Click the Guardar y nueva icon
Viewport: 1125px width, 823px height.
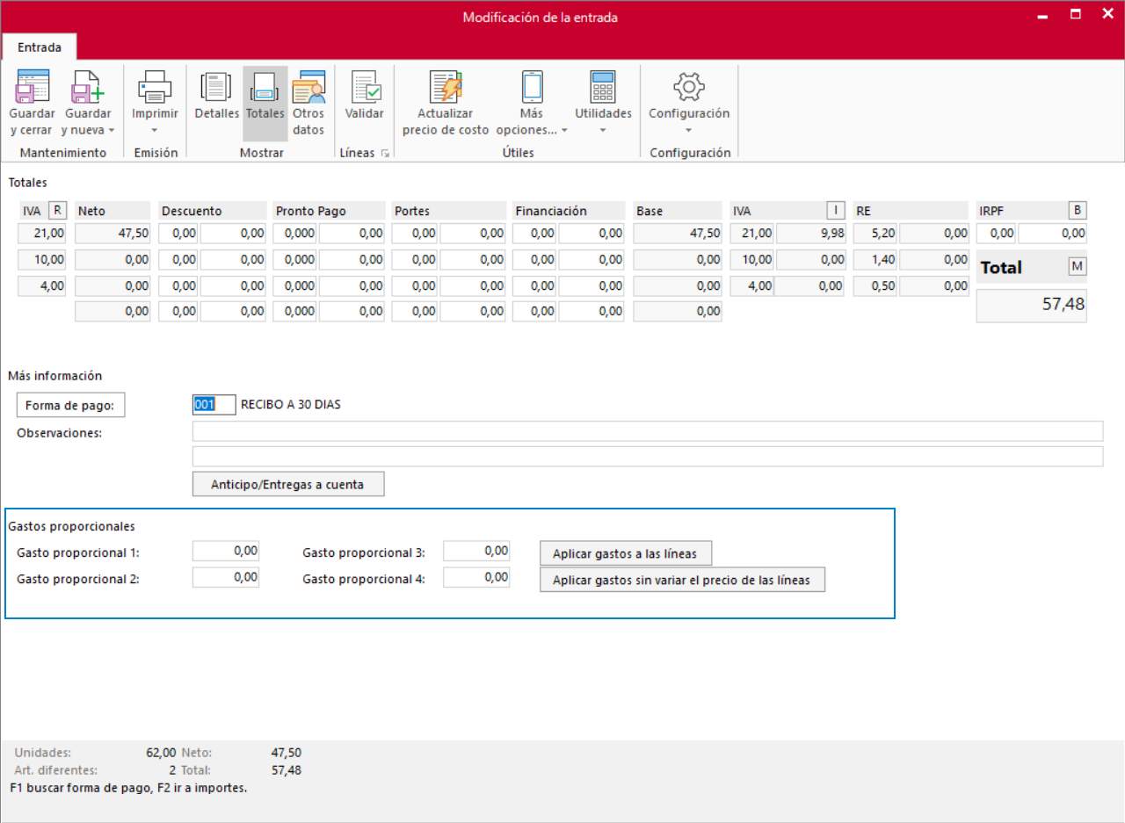pyautogui.click(x=88, y=87)
